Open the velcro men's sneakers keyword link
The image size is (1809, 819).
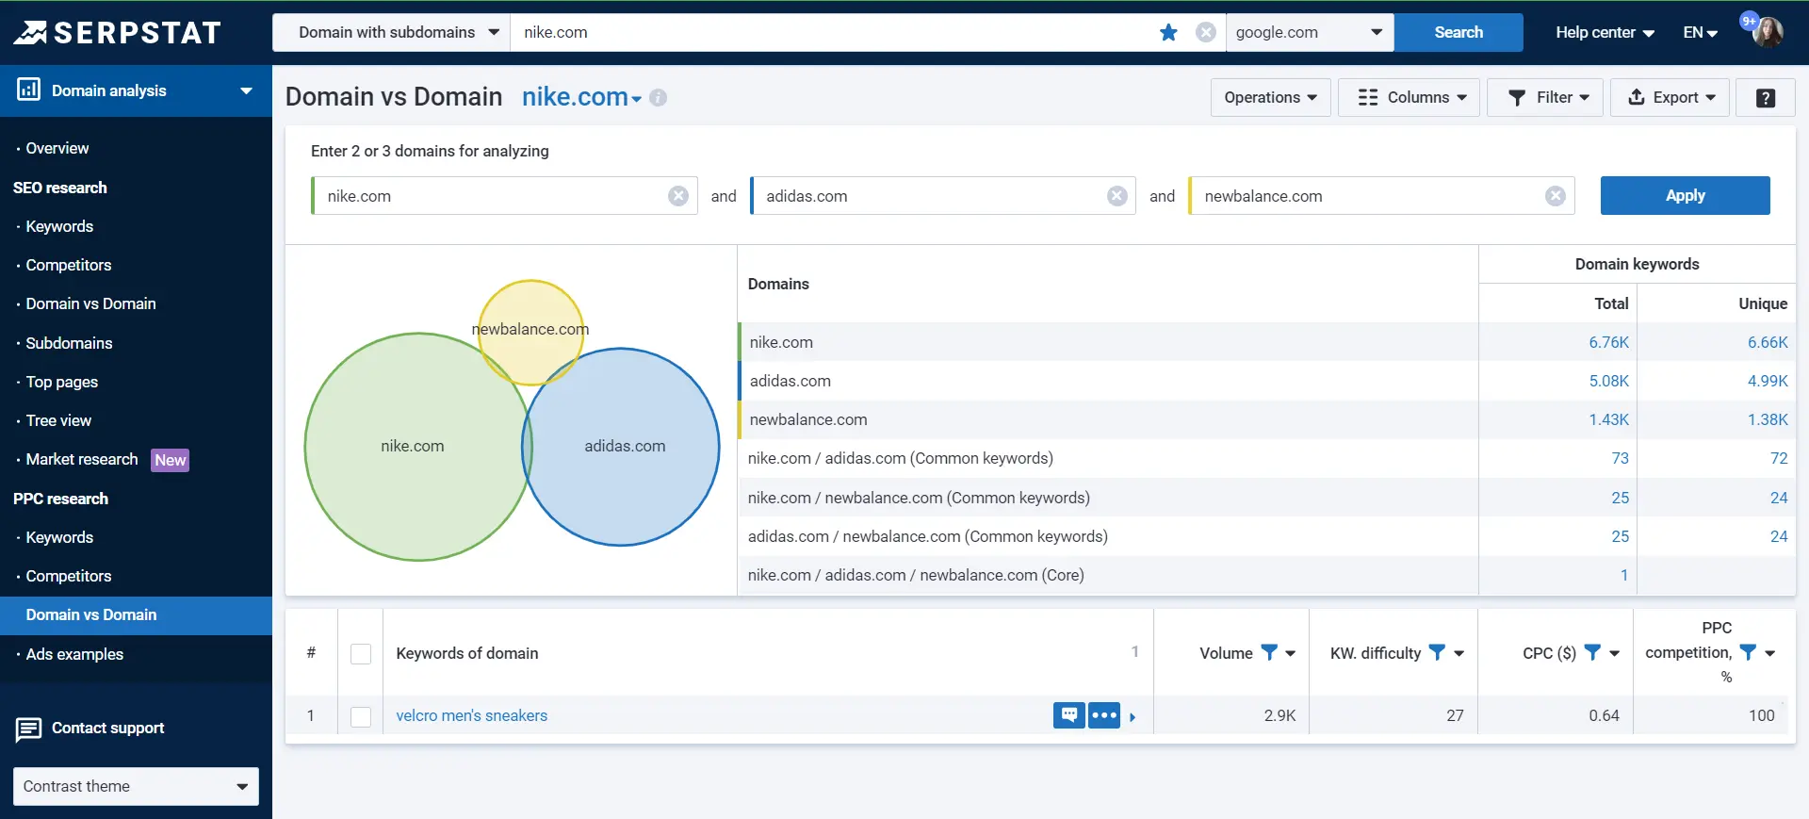471,715
